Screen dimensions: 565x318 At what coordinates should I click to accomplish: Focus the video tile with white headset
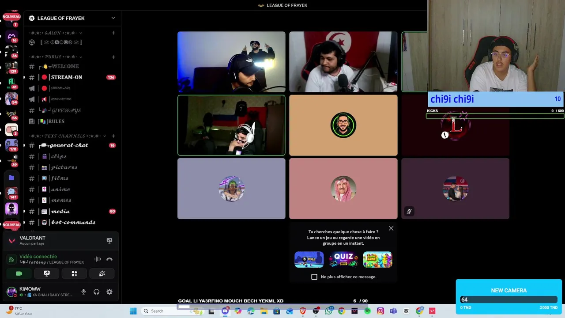(231, 125)
